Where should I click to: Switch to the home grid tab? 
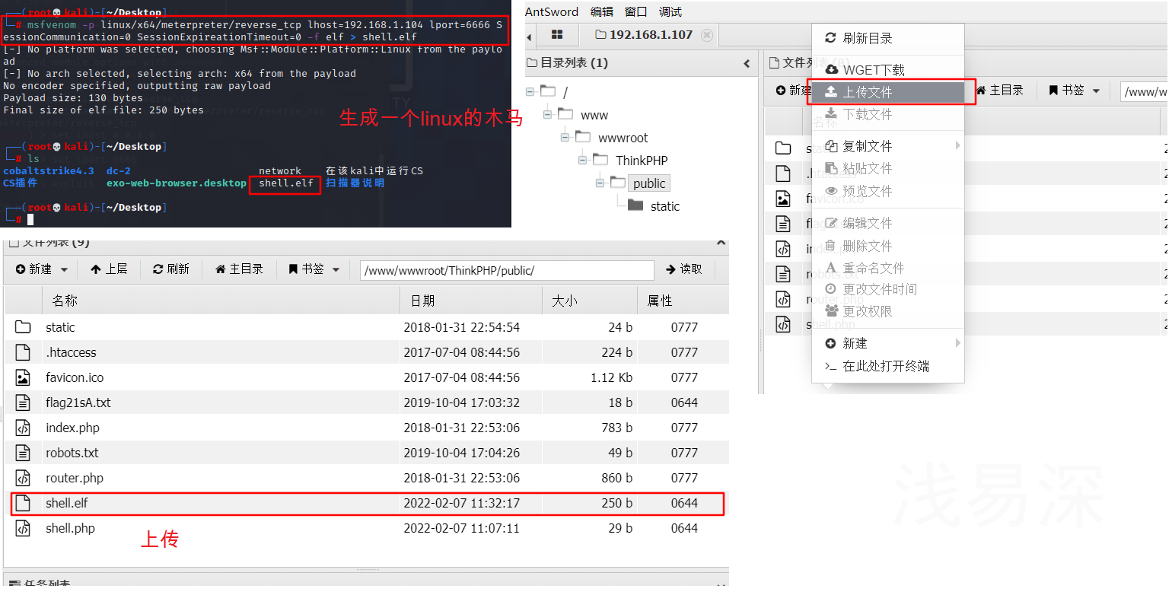(556, 35)
